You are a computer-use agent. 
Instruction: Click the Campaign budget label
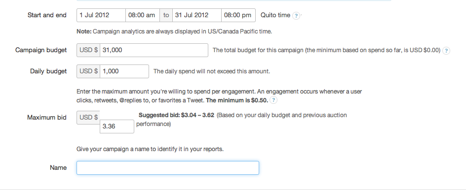click(41, 50)
